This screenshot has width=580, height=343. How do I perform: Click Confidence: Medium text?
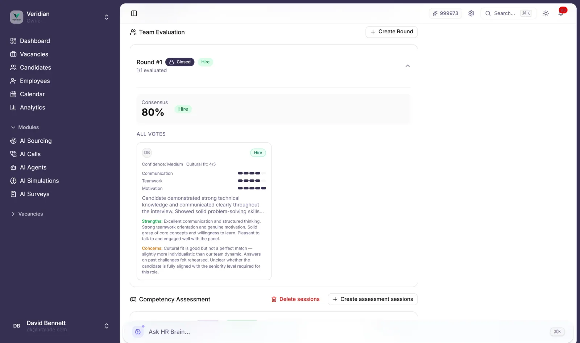(162, 164)
